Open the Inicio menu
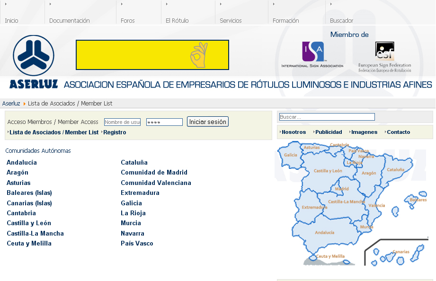Screen dimensions: 436x281 (x=12, y=20)
